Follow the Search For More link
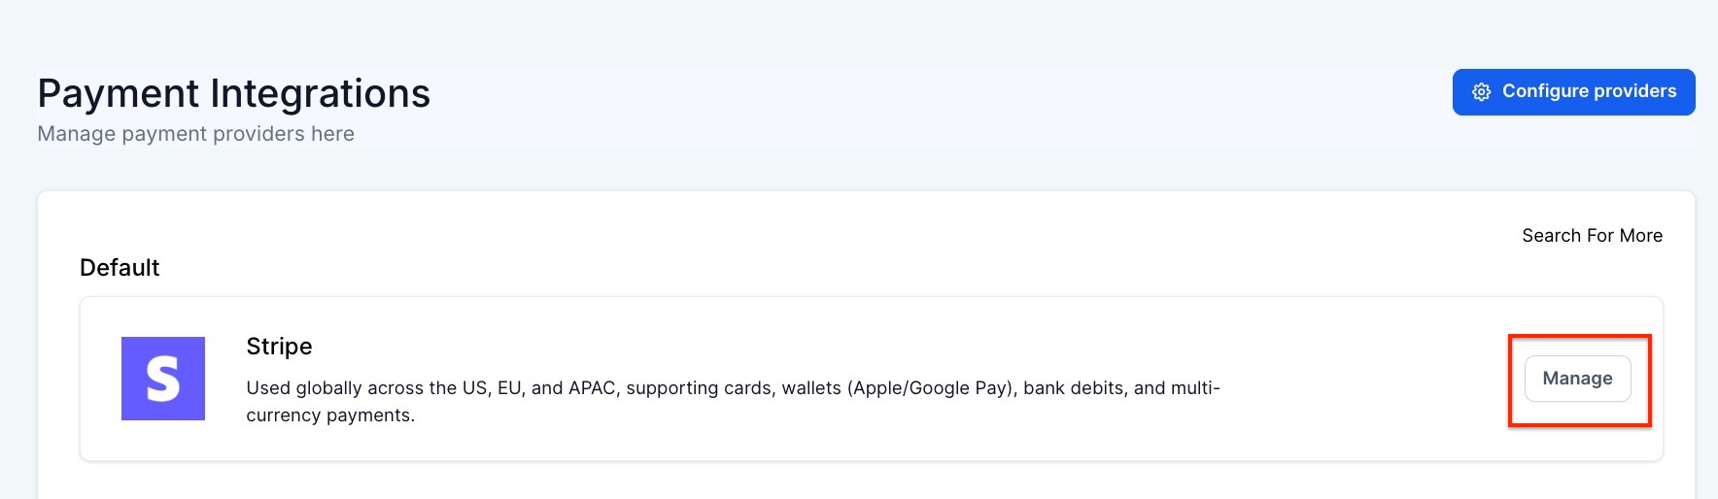 pos(1592,236)
